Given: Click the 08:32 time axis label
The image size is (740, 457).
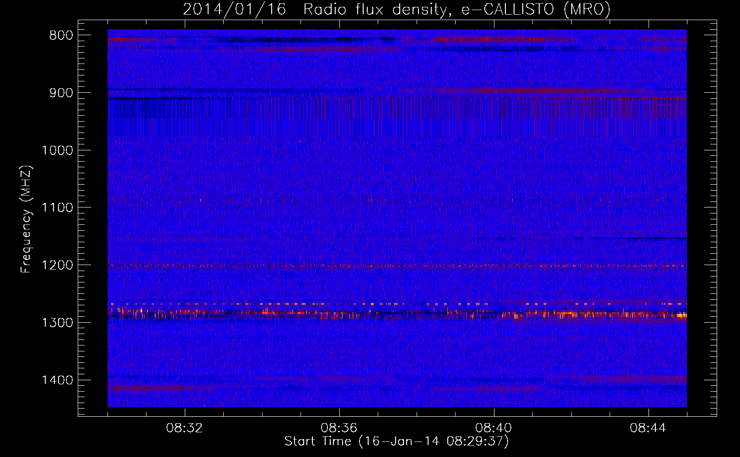Looking at the screenshot, I should 184,428.
